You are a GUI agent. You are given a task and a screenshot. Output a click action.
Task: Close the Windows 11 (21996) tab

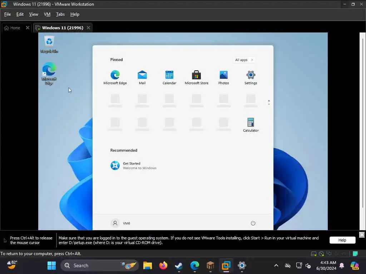point(89,28)
